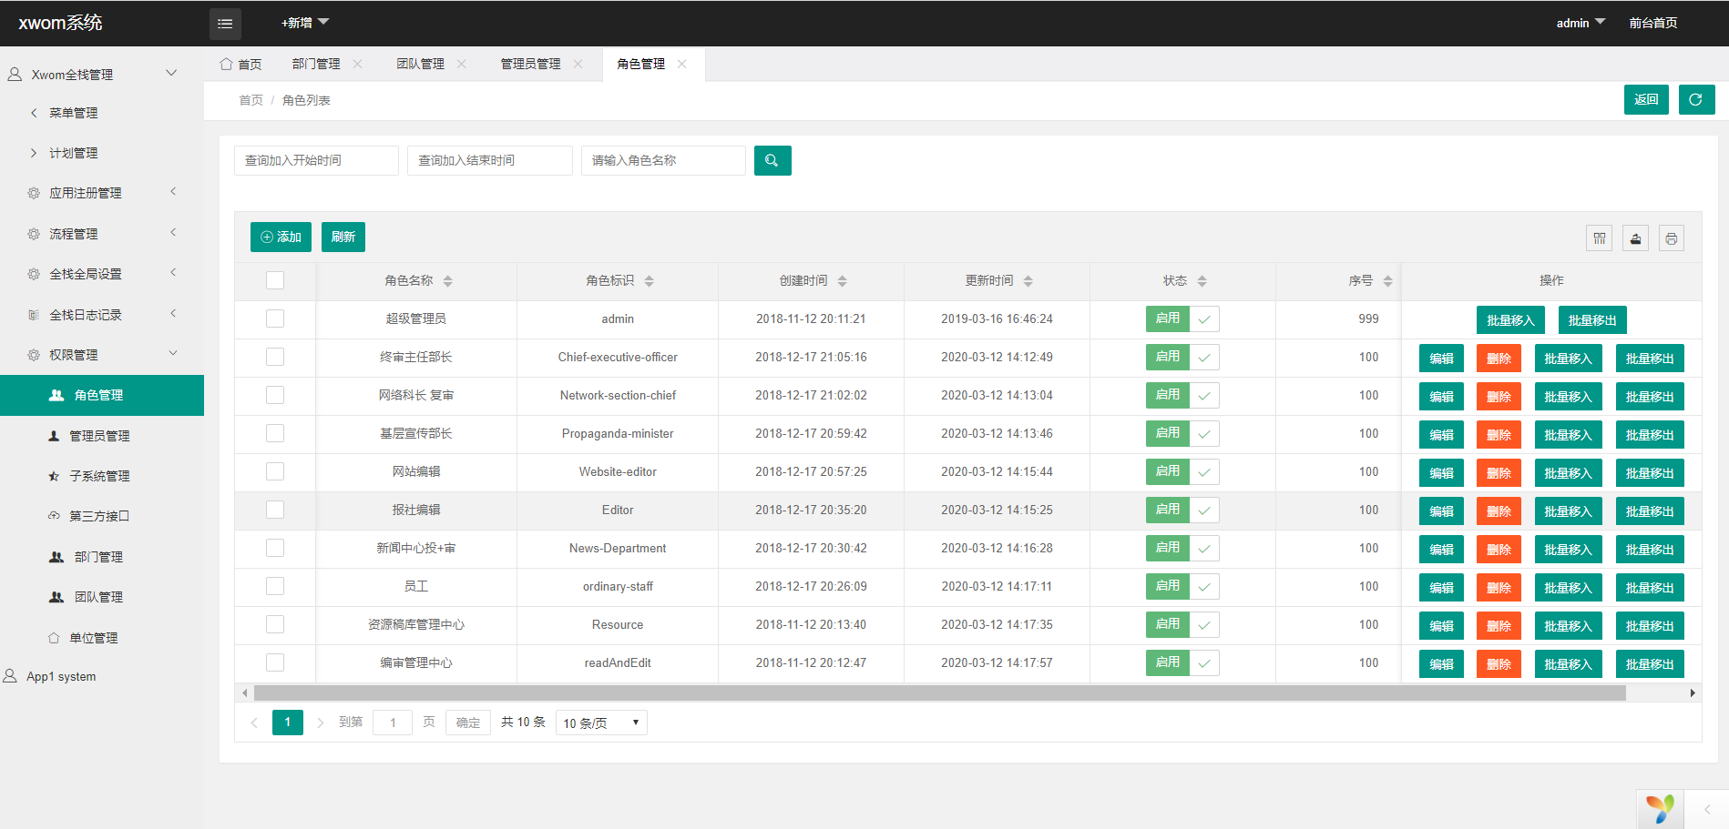The height and width of the screenshot is (829, 1729).
Task: Open 第三方接口 sidebar item
Action: click(102, 516)
